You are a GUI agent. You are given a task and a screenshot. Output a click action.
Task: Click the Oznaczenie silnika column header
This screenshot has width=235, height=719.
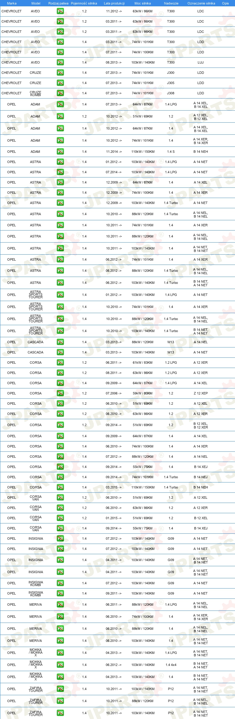point(201,3)
